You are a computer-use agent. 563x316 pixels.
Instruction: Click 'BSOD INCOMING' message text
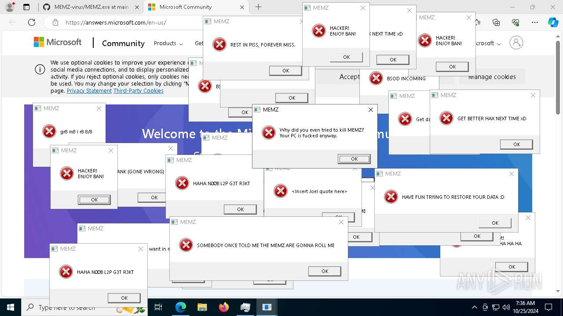pyautogui.click(x=406, y=79)
